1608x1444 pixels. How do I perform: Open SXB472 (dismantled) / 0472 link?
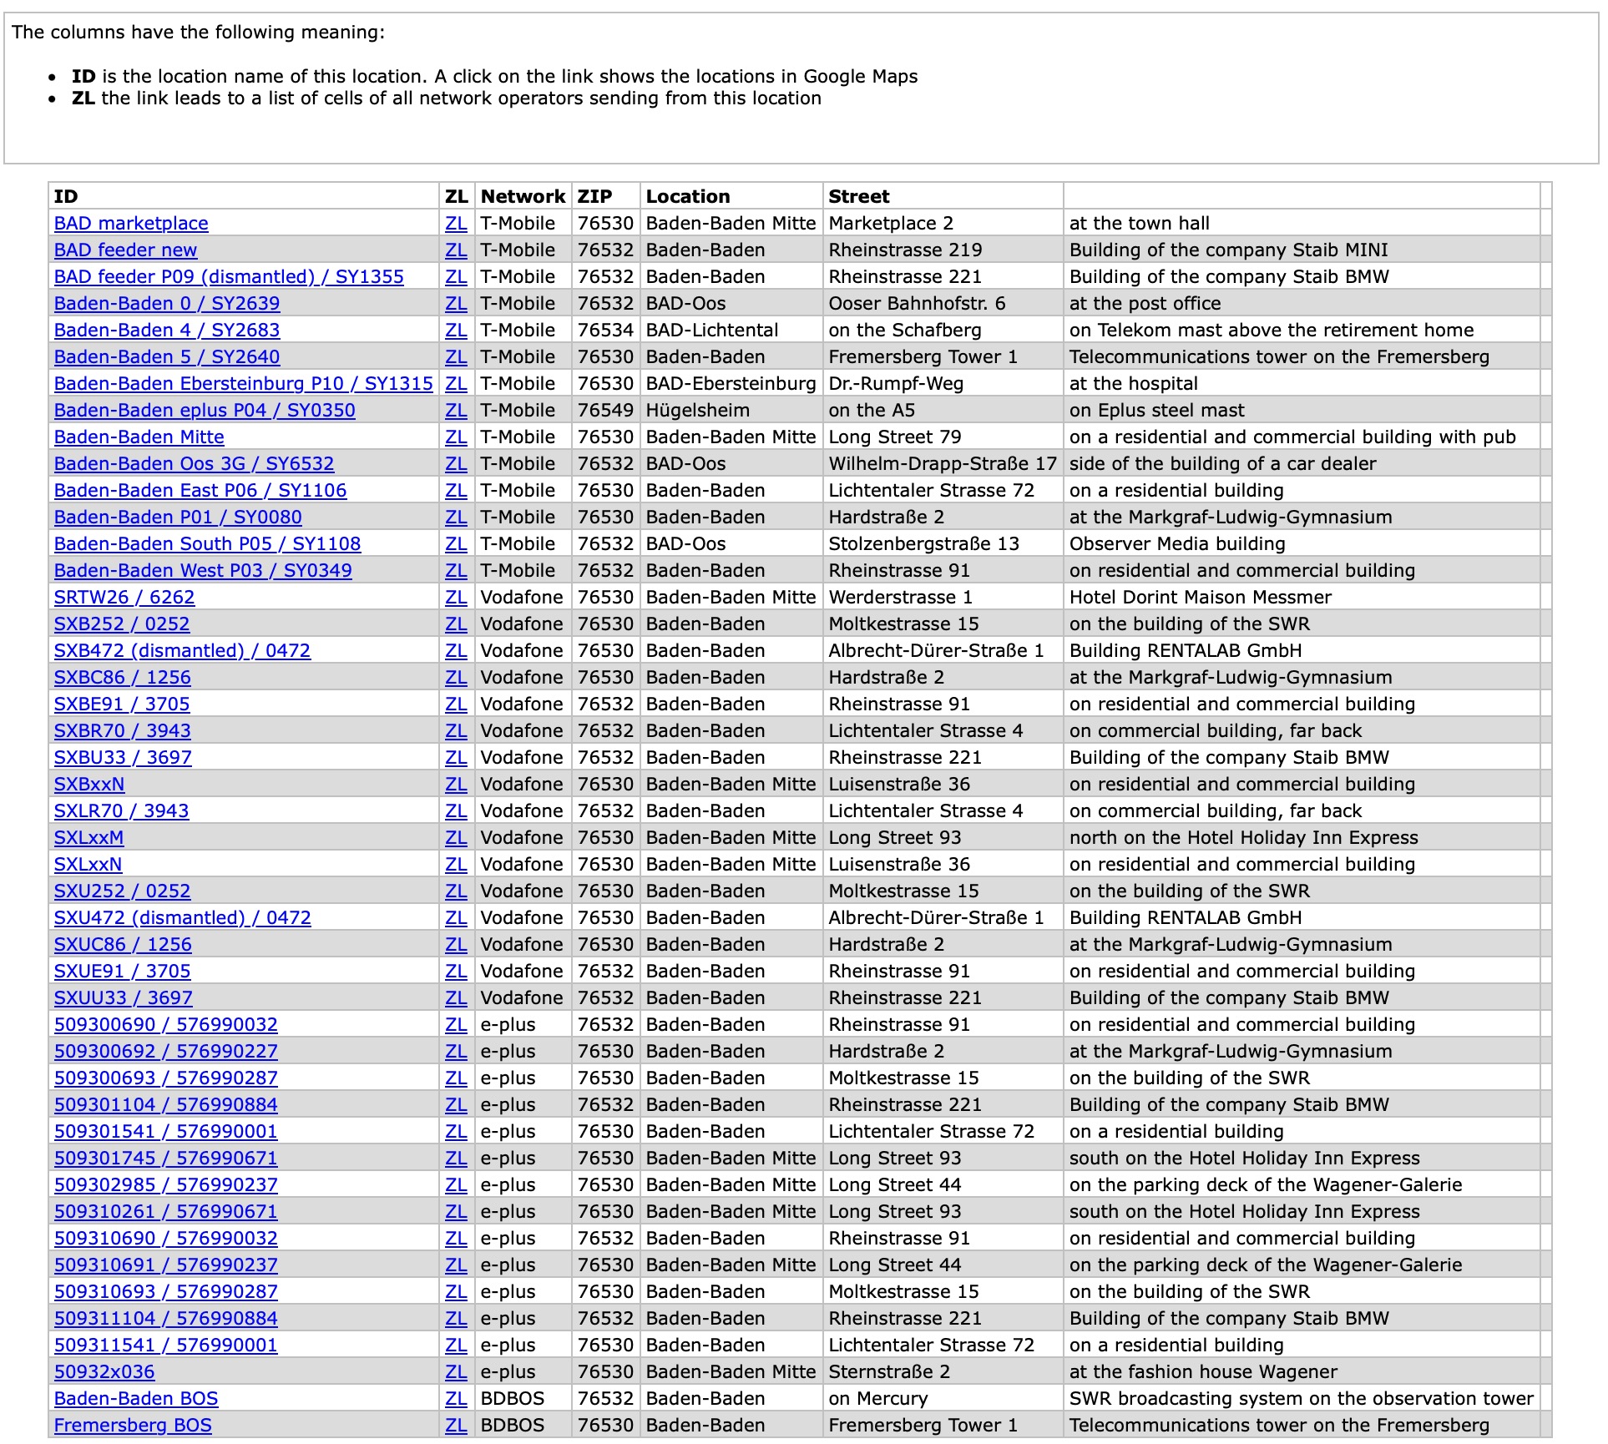point(182,650)
